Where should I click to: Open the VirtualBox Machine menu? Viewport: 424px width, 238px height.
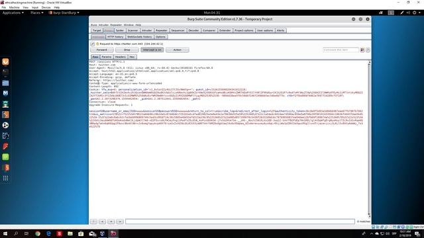[x=14, y=7]
